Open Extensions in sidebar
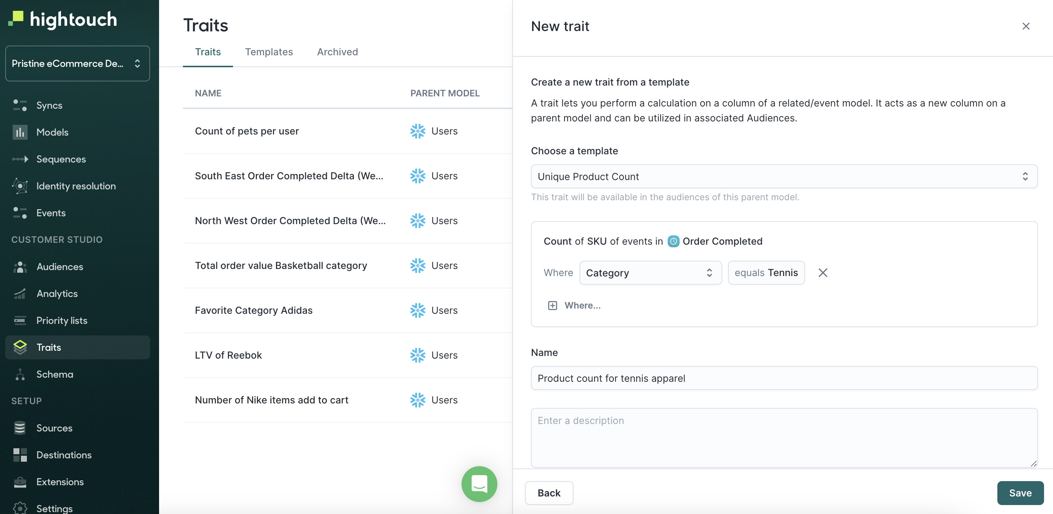 click(77, 482)
